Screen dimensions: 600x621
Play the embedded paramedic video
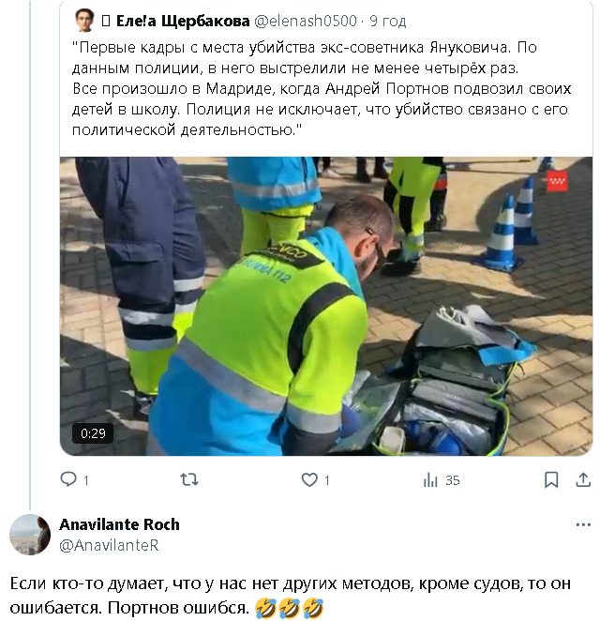click(x=326, y=306)
